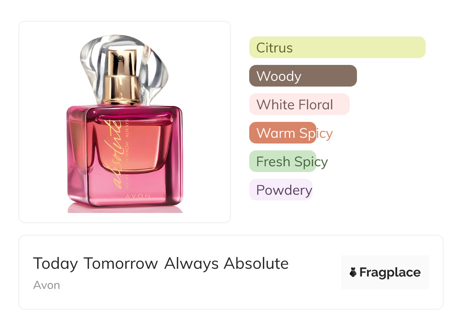Click the bottle's reflection at its base
Screen dimensions: 462x328
click(125, 208)
